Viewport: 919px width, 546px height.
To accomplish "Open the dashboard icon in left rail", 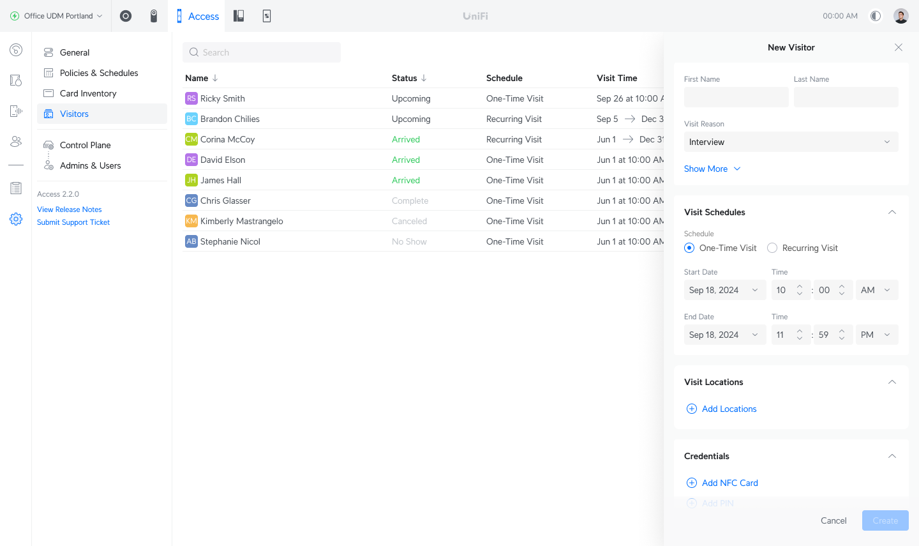I will [16, 50].
